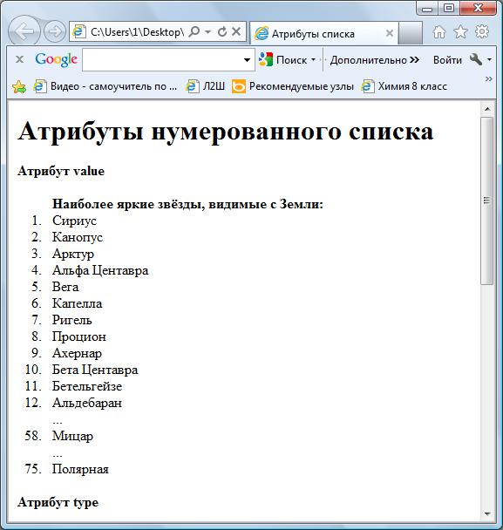Go to the Home page icon
This screenshot has width=503, height=530.
click(439, 32)
